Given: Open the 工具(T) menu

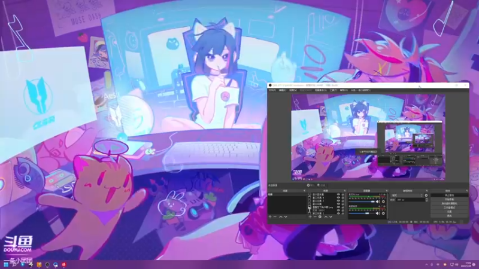Looking at the screenshot, I should pos(334,90).
